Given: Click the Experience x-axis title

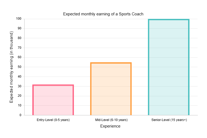Looking at the screenshot, I should [110, 126].
